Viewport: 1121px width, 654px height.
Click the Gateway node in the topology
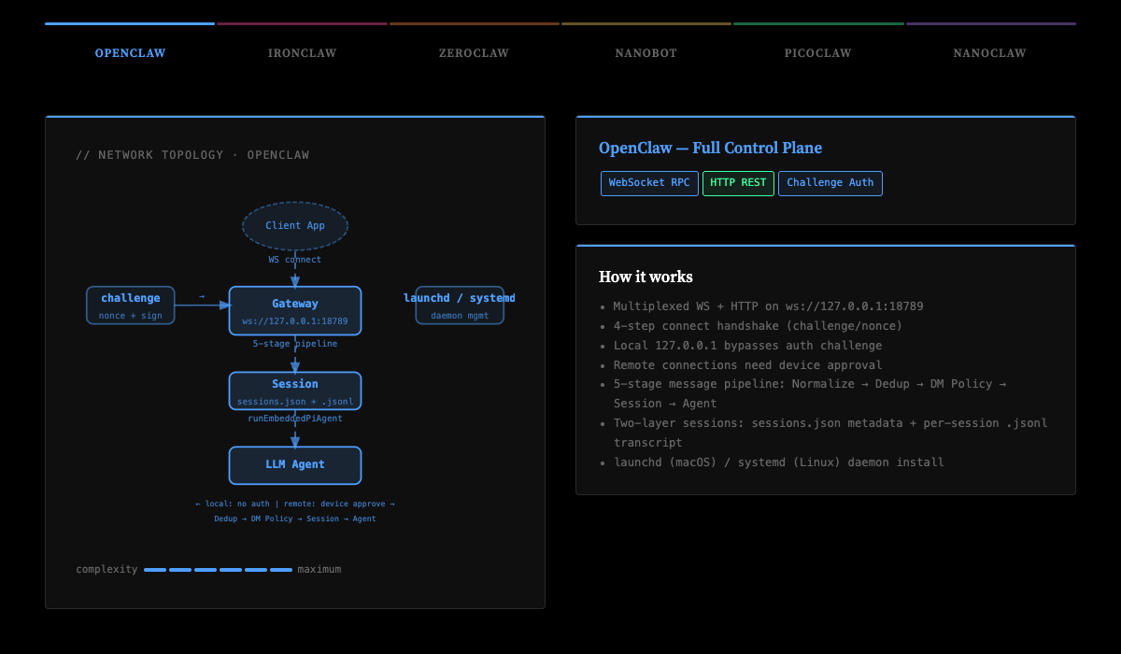(x=295, y=310)
